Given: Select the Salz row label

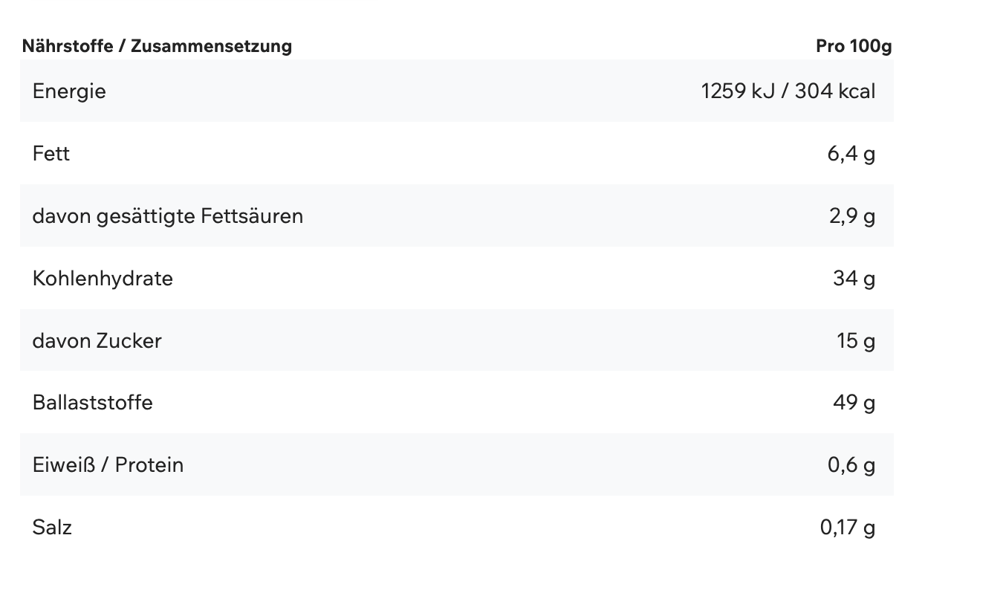Looking at the screenshot, I should 52,528.
